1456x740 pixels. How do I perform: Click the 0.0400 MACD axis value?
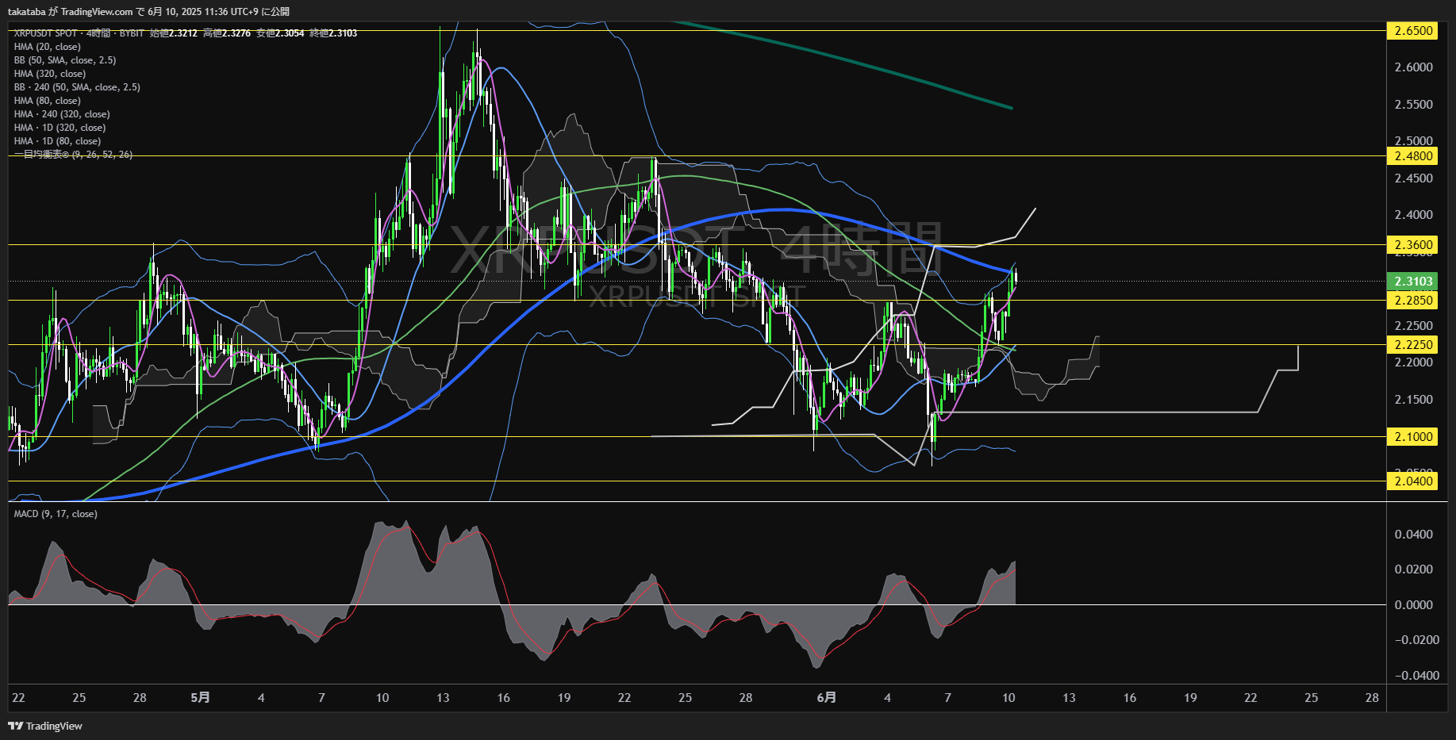(1414, 535)
